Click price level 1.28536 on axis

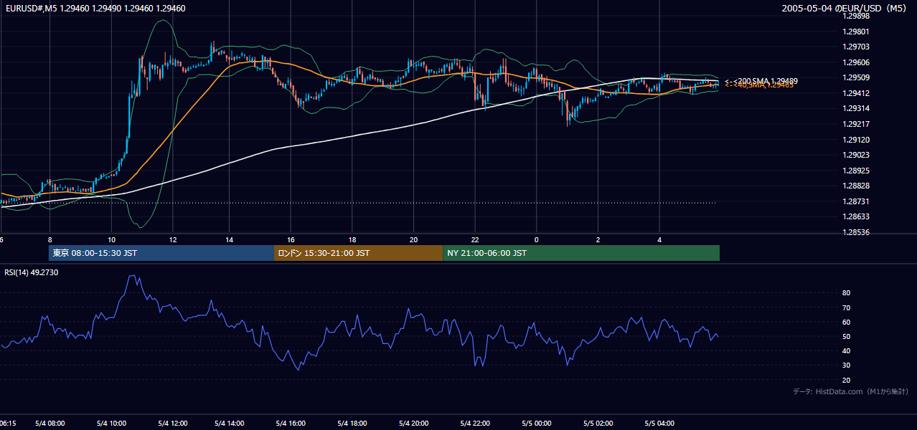click(855, 232)
